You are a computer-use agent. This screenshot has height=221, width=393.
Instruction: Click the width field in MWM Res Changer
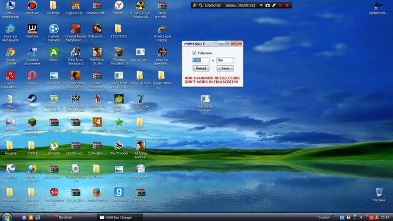click(x=201, y=60)
